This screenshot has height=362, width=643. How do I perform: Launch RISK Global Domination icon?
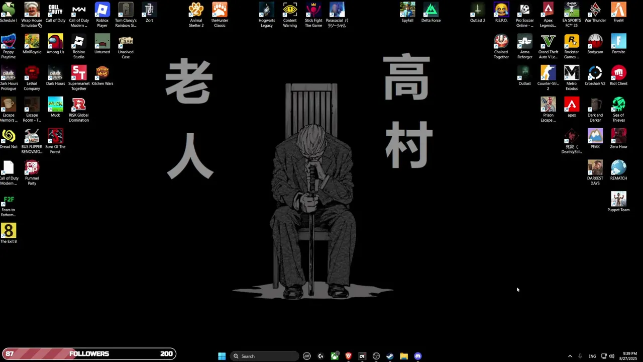79,110
